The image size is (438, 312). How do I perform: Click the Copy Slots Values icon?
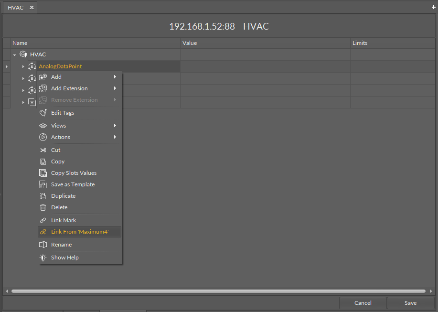tap(43, 173)
